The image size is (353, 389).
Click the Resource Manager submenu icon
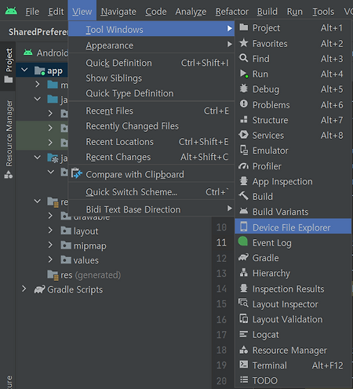244,350
